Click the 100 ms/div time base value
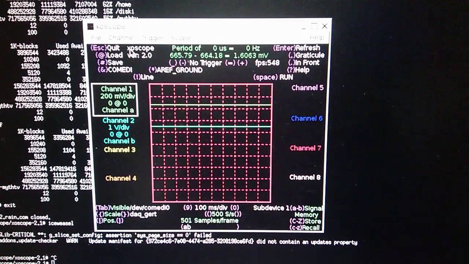This screenshot has height=264, width=469. (x=212, y=208)
